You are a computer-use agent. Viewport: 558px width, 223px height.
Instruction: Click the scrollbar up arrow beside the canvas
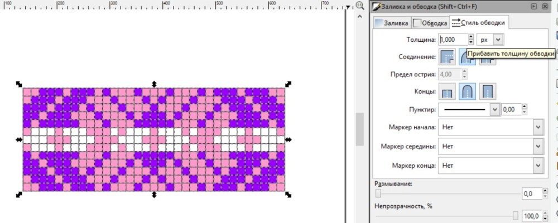coord(359,16)
